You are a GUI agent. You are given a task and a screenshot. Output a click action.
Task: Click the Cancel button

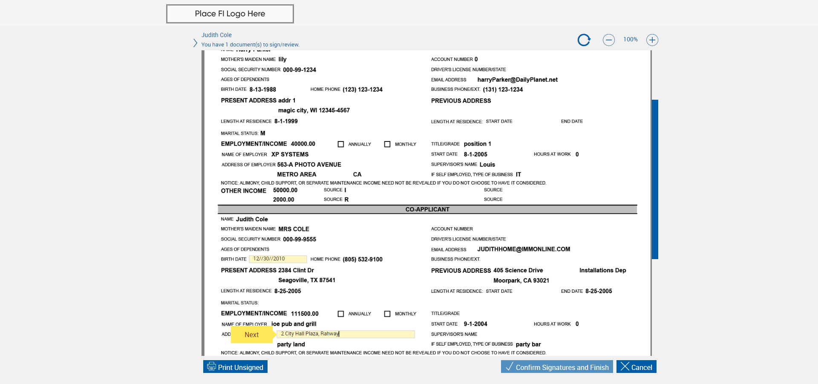click(636, 367)
